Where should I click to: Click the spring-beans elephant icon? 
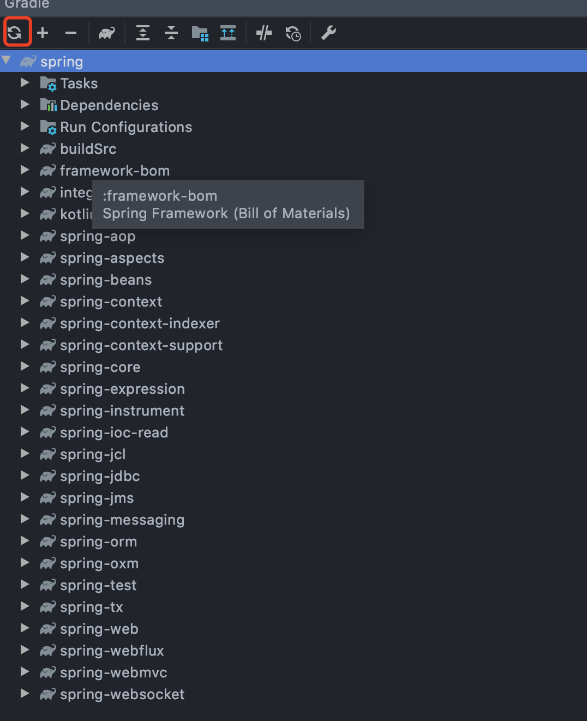tap(48, 280)
